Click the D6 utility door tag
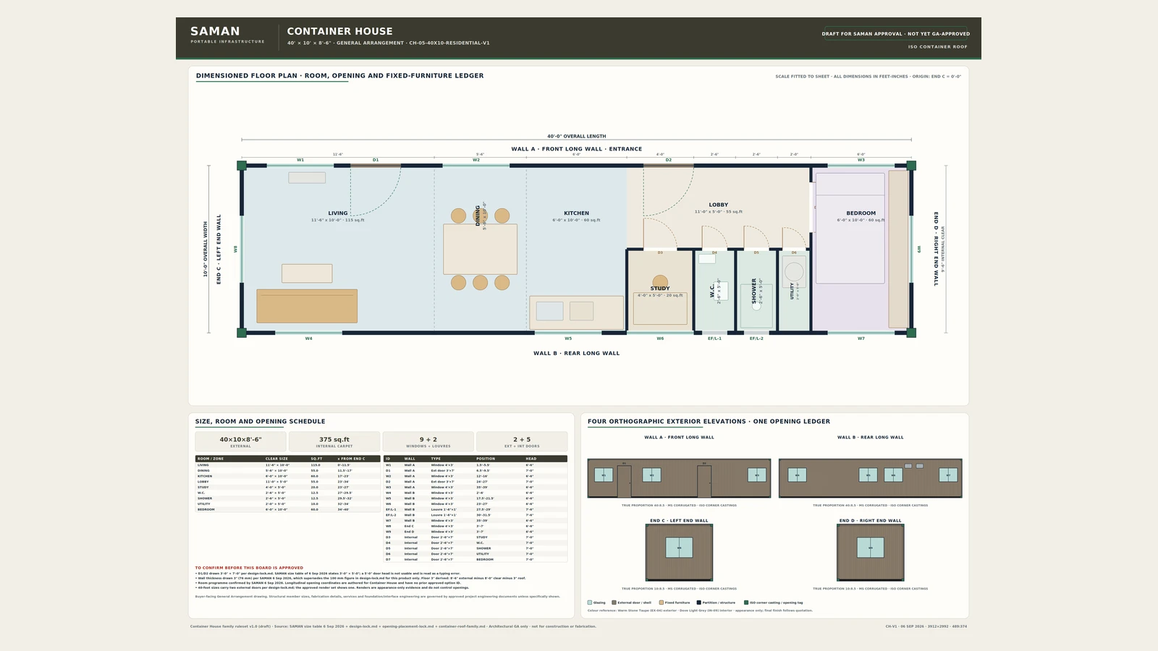Screen dimensions: 1158x651 (x=794, y=252)
